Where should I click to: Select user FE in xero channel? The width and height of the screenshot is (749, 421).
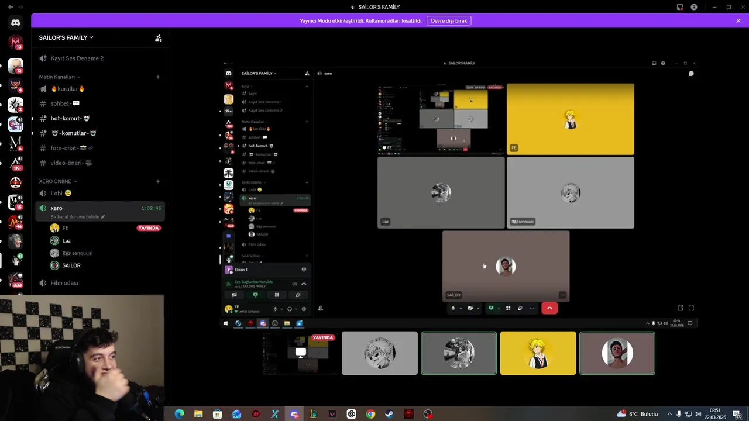65,228
